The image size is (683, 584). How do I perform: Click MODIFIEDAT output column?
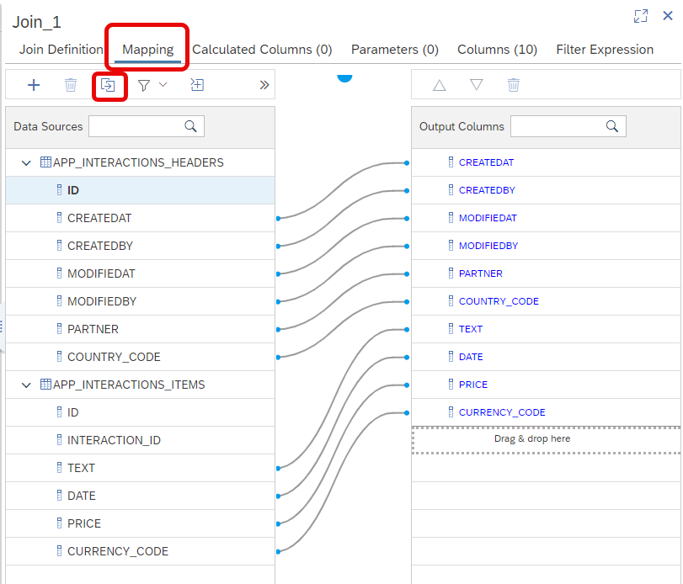pyautogui.click(x=547, y=218)
